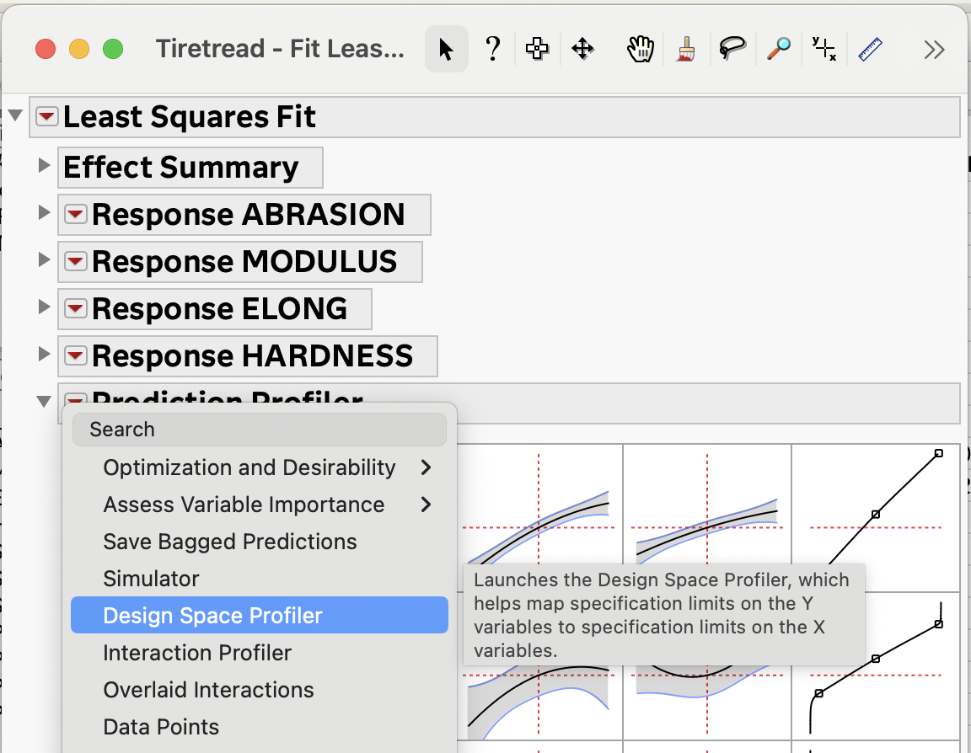The width and height of the screenshot is (971, 753).
Task: Open Response MODULUS red triangle menu
Action: coord(76,261)
